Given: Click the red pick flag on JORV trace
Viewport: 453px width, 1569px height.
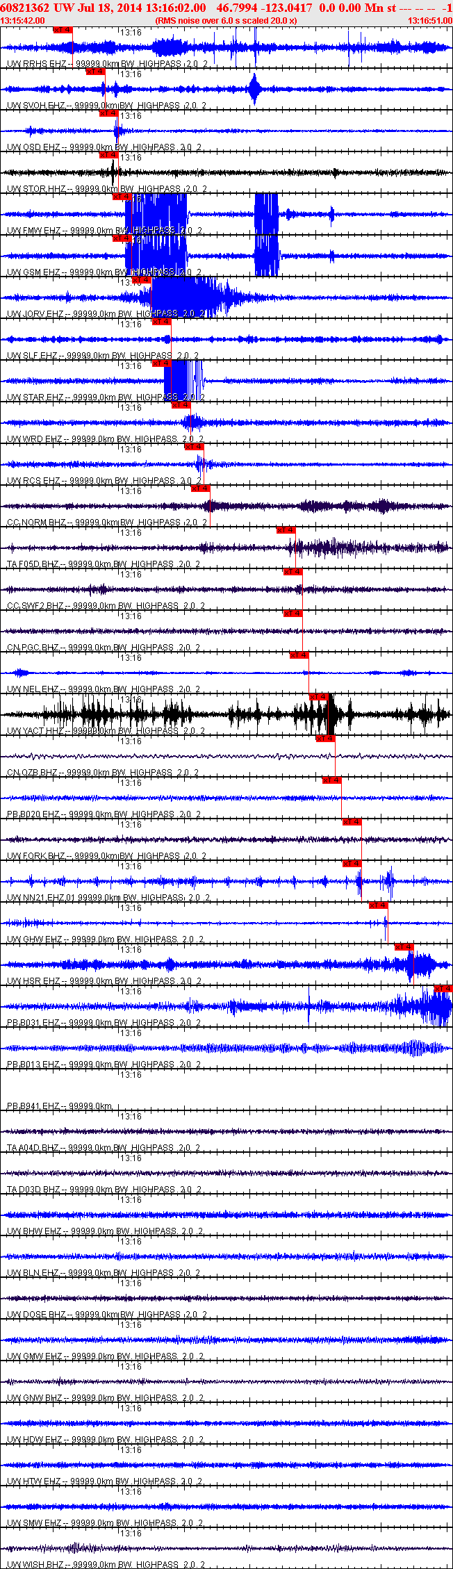Looking at the screenshot, I should 141,279.
